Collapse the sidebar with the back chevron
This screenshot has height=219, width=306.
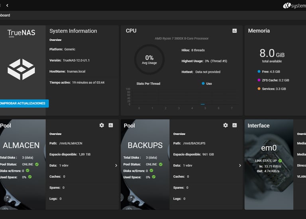click(7, 6)
